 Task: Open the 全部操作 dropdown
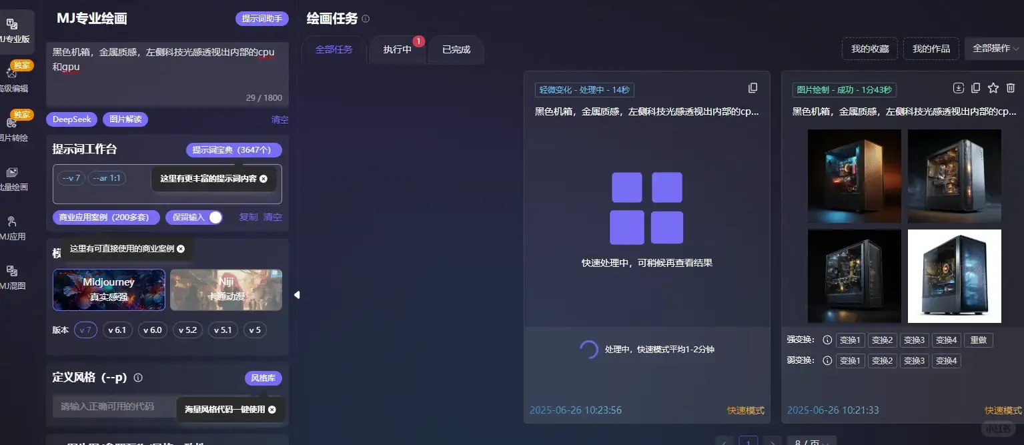[993, 49]
